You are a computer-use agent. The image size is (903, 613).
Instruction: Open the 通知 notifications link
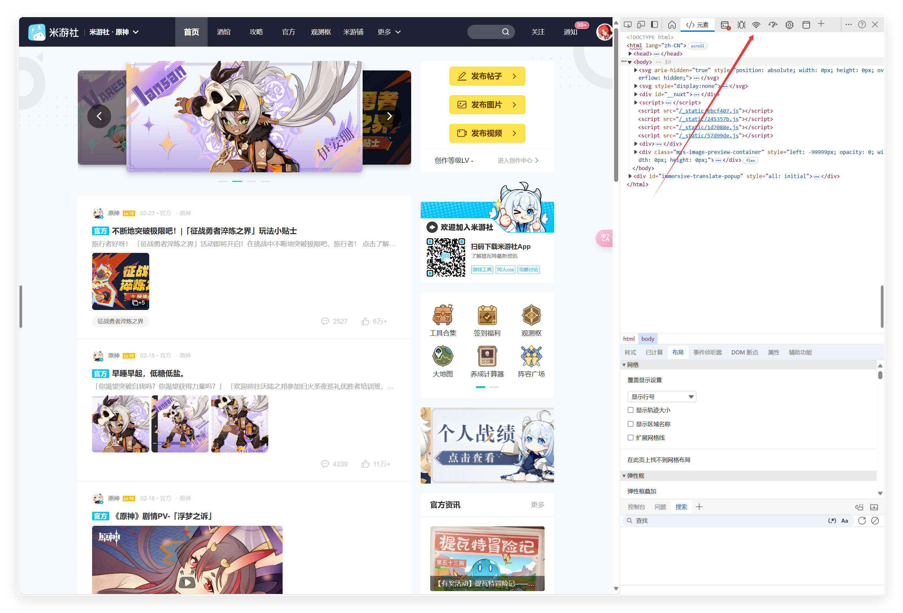point(570,32)
